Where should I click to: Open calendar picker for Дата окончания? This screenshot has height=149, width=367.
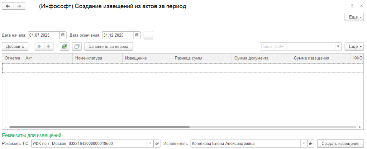(137, 35)
